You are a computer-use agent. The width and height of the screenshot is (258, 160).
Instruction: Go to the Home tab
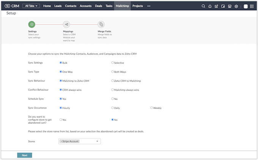point(47,6)
